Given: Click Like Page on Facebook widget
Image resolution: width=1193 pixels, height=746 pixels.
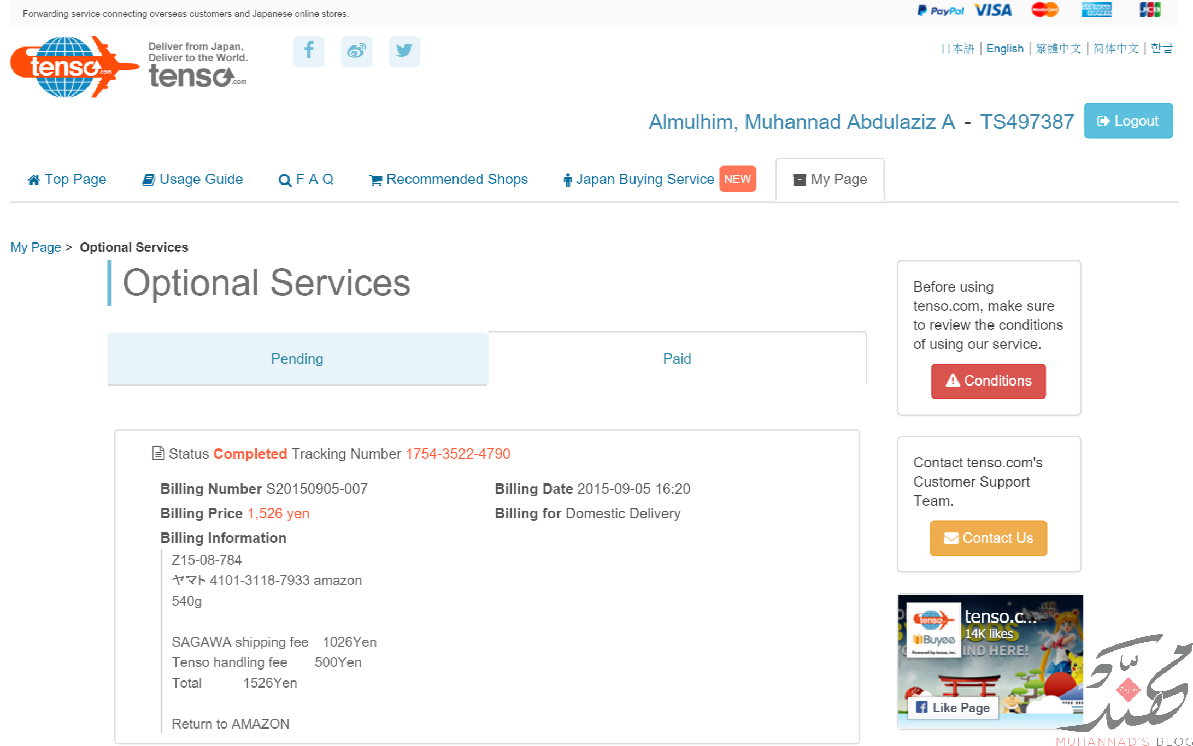Looking at the screenshot, I should [x=953, y=707].
